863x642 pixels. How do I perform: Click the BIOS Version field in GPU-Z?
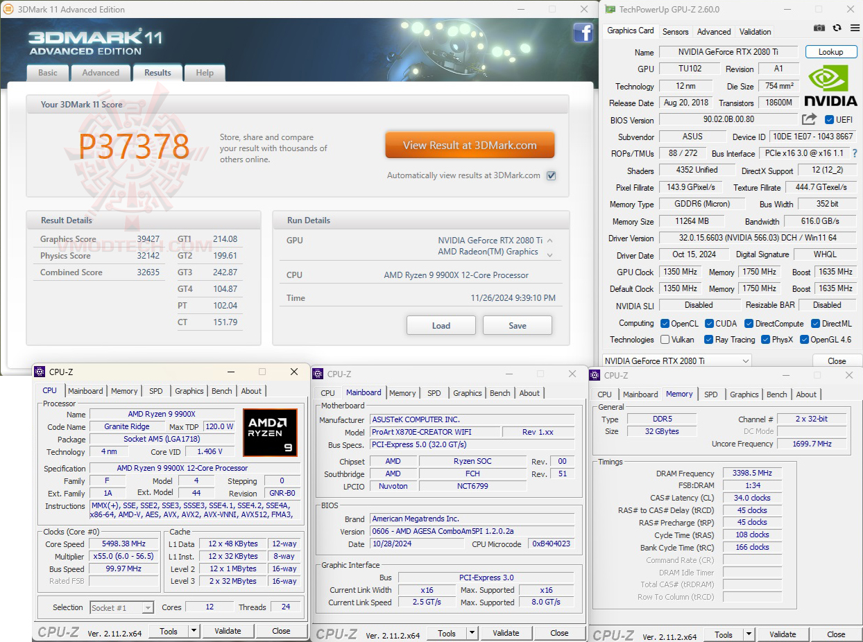[728, 120]
